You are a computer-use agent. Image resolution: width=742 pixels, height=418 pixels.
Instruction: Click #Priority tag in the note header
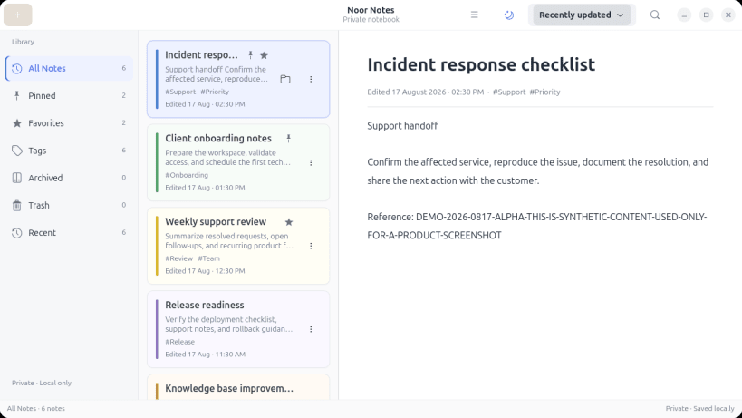pos(544,92)
